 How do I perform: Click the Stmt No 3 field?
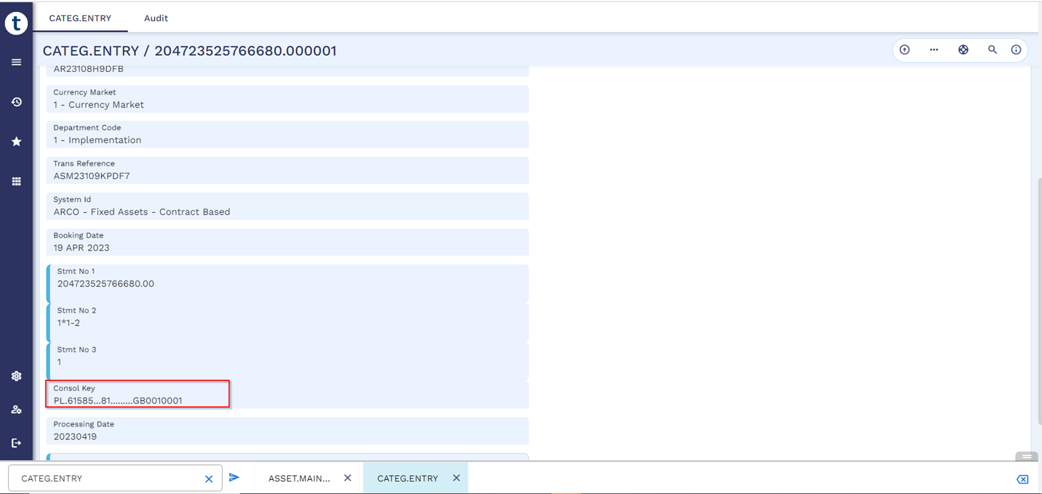tap(287, 362)
